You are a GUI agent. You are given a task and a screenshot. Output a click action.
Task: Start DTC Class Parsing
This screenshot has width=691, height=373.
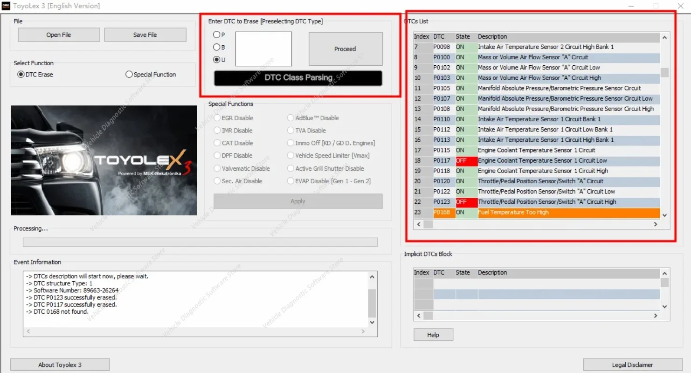298,78
